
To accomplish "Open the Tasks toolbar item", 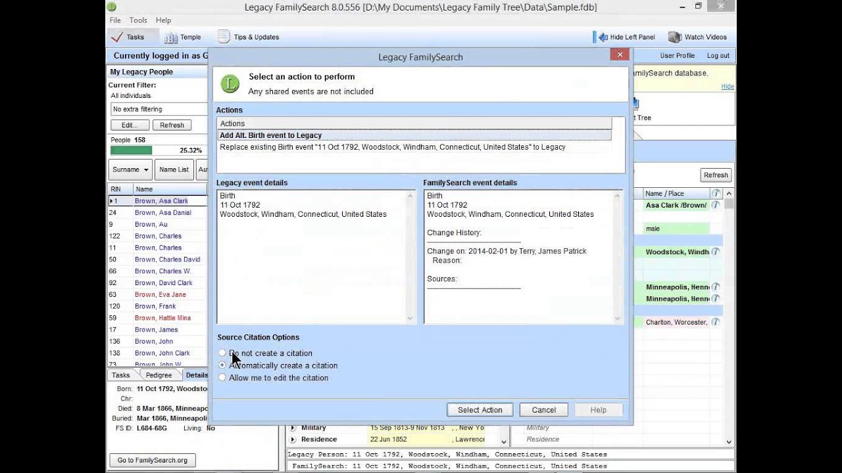I will click(x=128, y=37).
